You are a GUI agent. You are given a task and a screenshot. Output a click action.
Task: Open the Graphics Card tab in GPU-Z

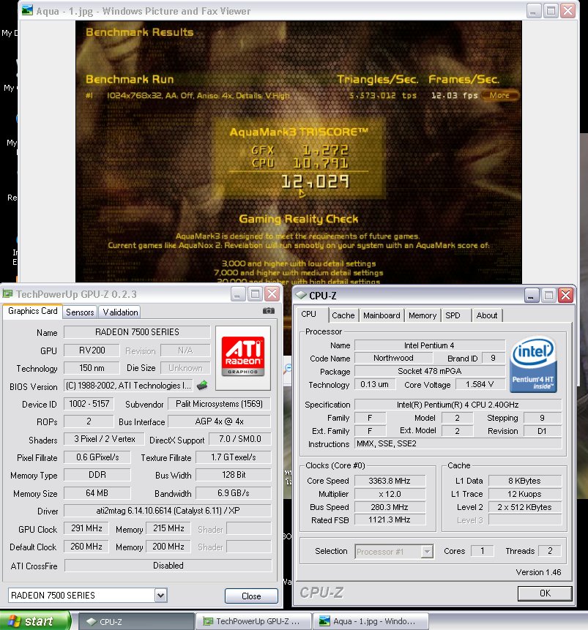(x=32, y=312)
